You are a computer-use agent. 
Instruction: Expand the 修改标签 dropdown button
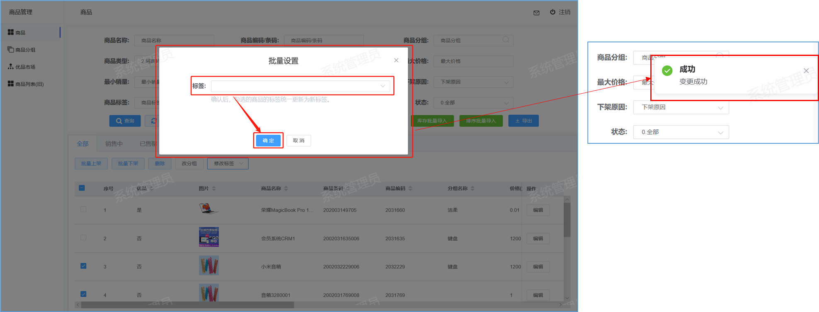(228, 164)
